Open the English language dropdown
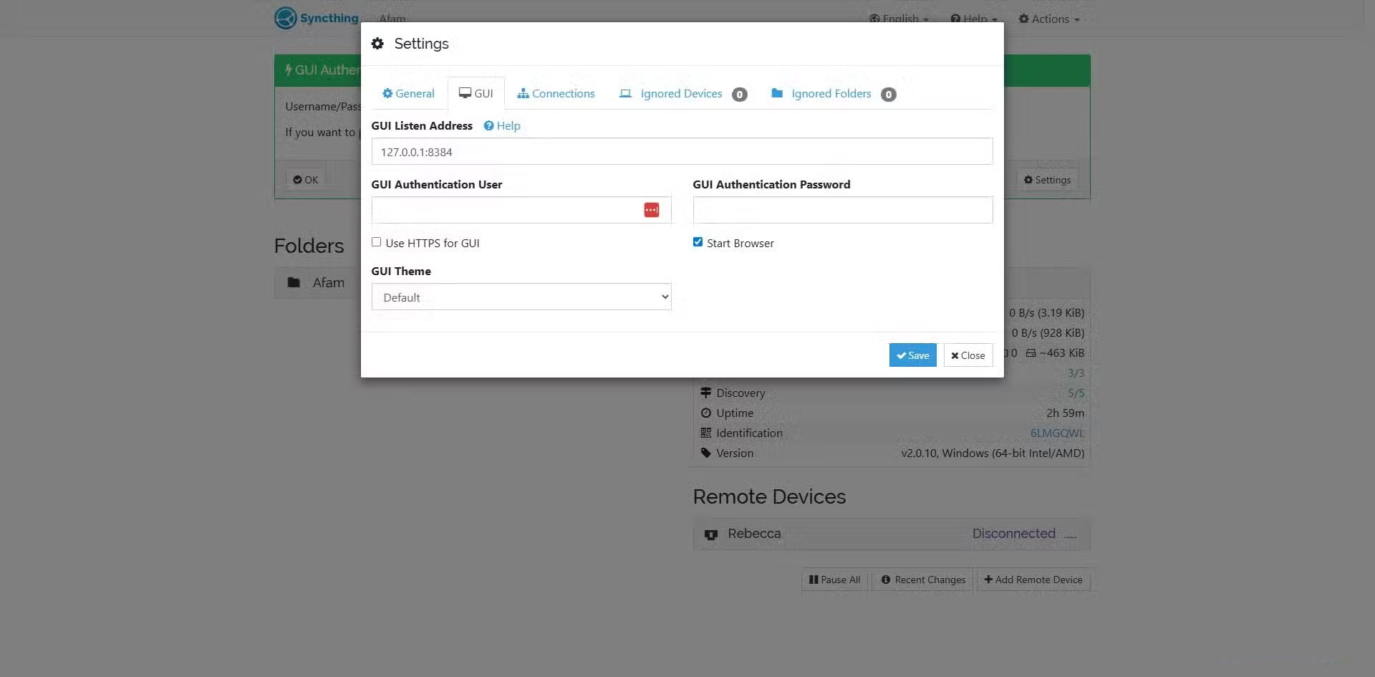The width and height of the screenshot is (1375, 677). tap(898, 19)
